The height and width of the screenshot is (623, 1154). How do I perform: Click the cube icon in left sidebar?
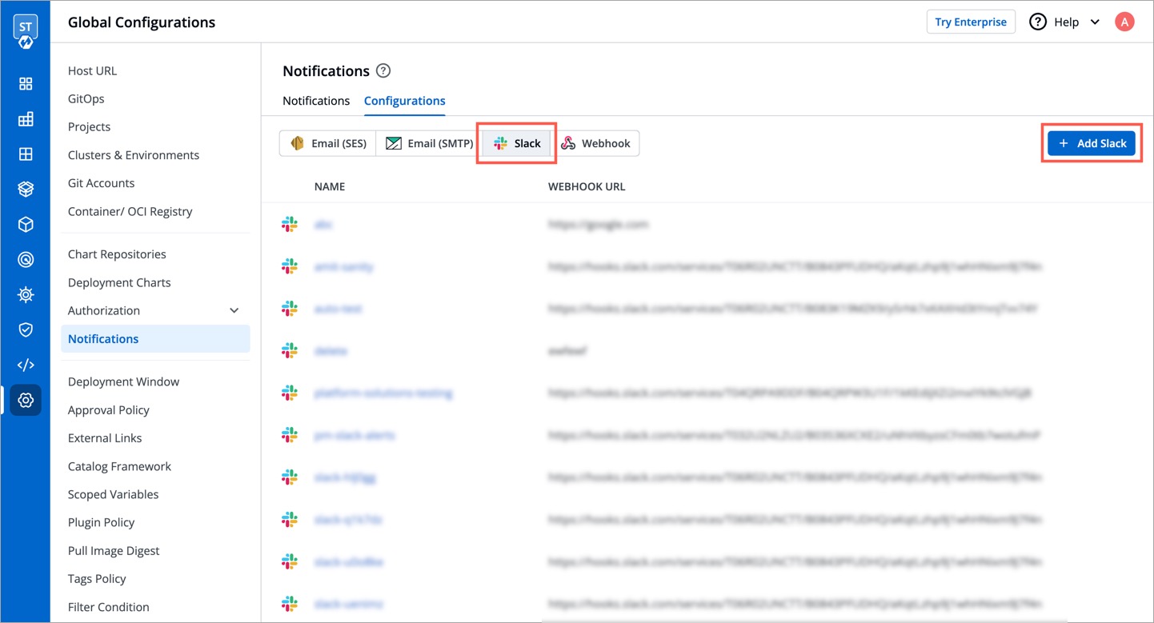click(26, 225)
